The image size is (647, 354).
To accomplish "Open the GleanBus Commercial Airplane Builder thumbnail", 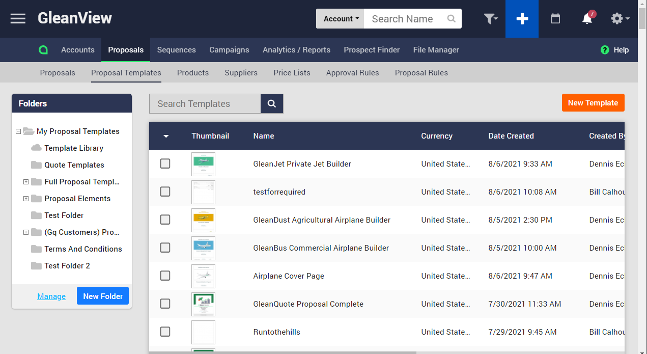I will (x=203, y=248).
